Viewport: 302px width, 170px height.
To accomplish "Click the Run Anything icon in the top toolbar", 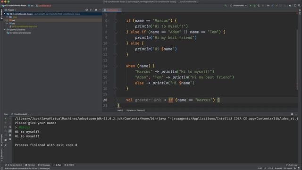I will point(290,6).
